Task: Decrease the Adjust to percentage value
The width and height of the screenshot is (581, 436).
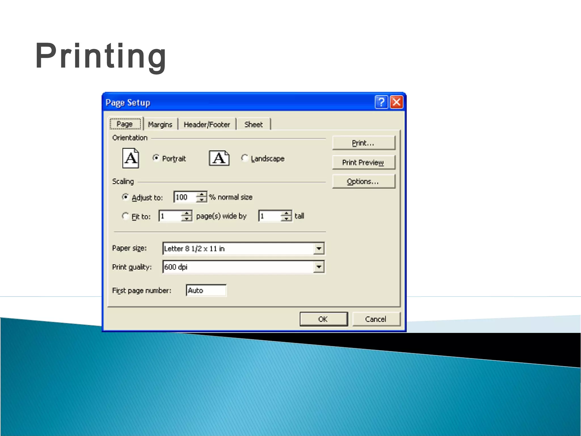Action: point(201,200)
